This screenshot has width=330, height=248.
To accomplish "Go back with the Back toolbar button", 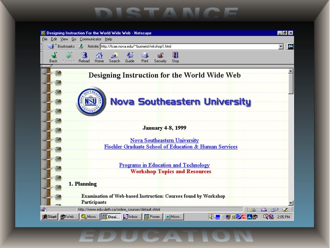I will click(x=53, y=58).
